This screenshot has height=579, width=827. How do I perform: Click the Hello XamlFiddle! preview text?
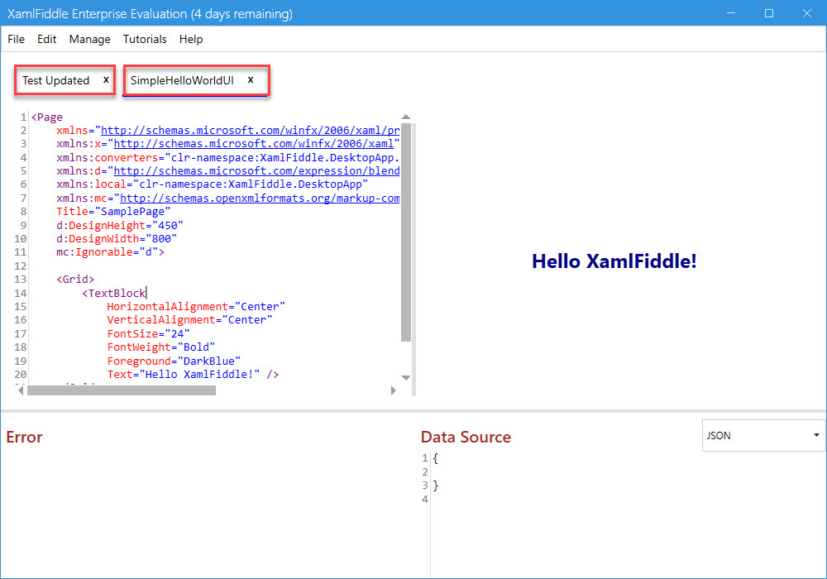[614, 261]
